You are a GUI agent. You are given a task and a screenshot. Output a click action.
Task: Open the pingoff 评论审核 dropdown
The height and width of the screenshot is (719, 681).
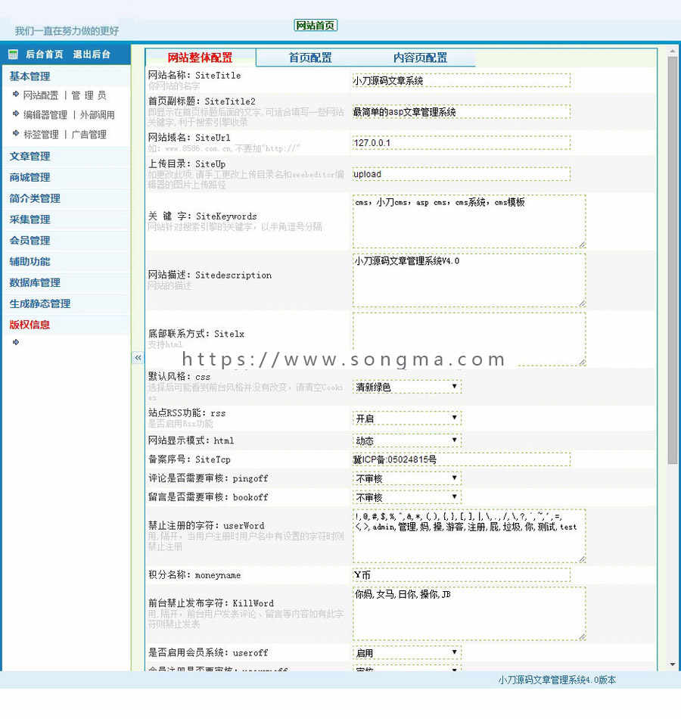click(x=407, y=478)
